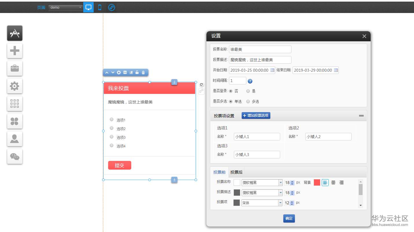Open the four-leaf clover sidebar icon

[15, 121]
